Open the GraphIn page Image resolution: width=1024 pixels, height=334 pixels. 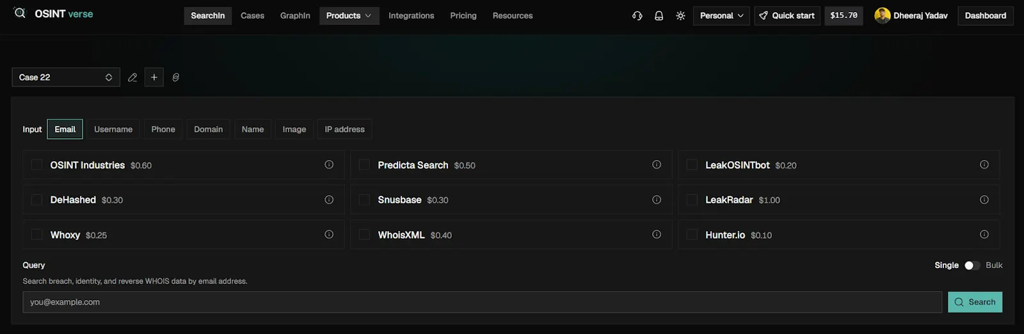[295, 15]
